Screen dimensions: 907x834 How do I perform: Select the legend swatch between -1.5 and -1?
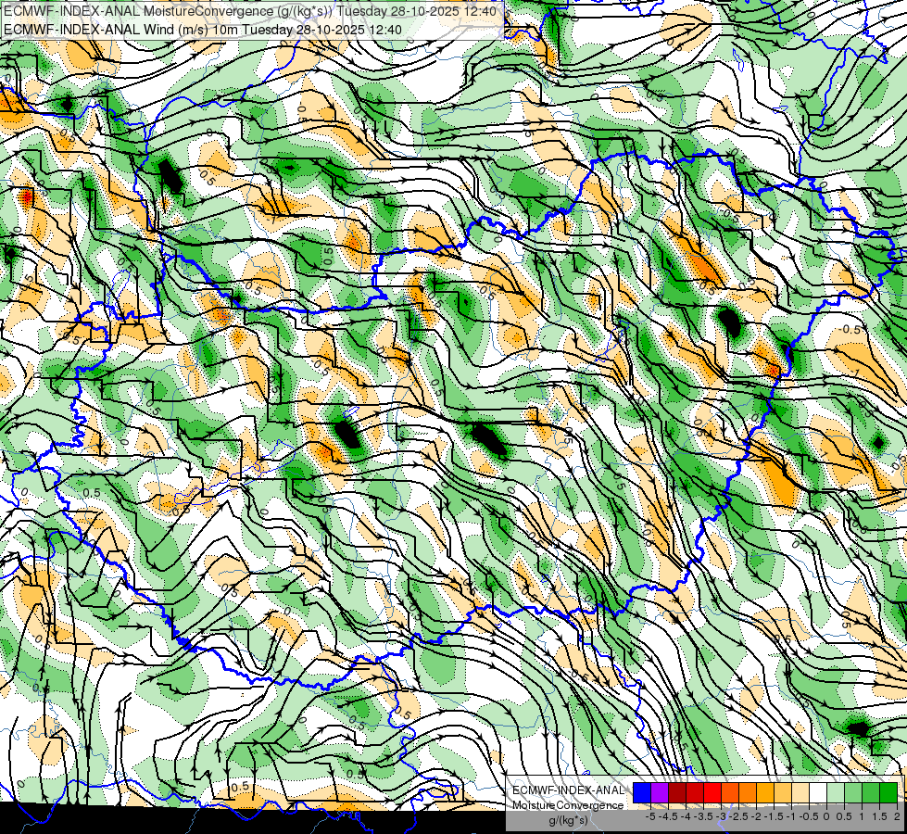tap(783, 792)
